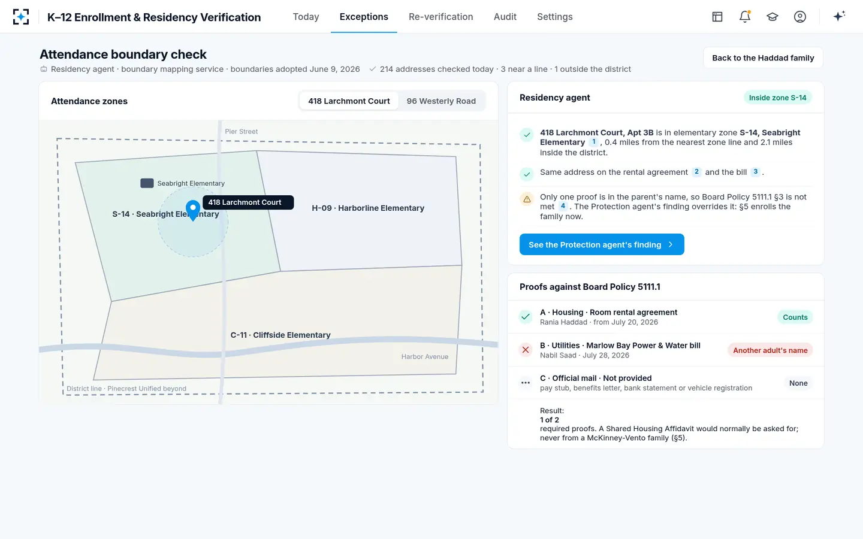Open the Audit tab
The image size is (863, 539).
click(x=505, y=17)
